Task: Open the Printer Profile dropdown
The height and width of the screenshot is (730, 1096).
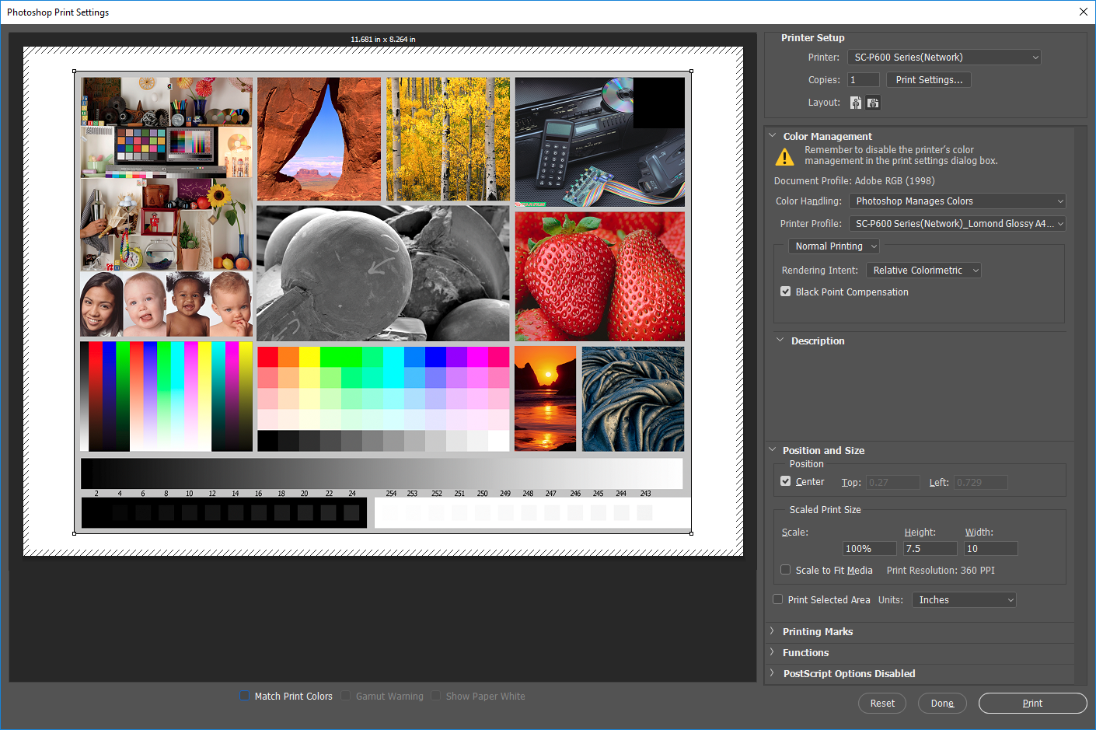Action: (958, 223)
